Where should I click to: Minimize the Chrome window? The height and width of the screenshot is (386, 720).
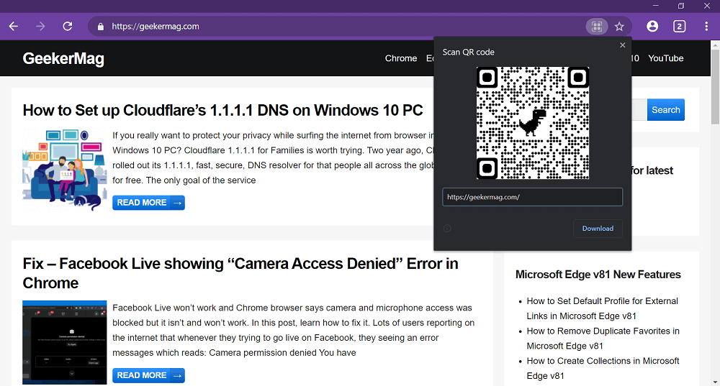tap(655, 6)
